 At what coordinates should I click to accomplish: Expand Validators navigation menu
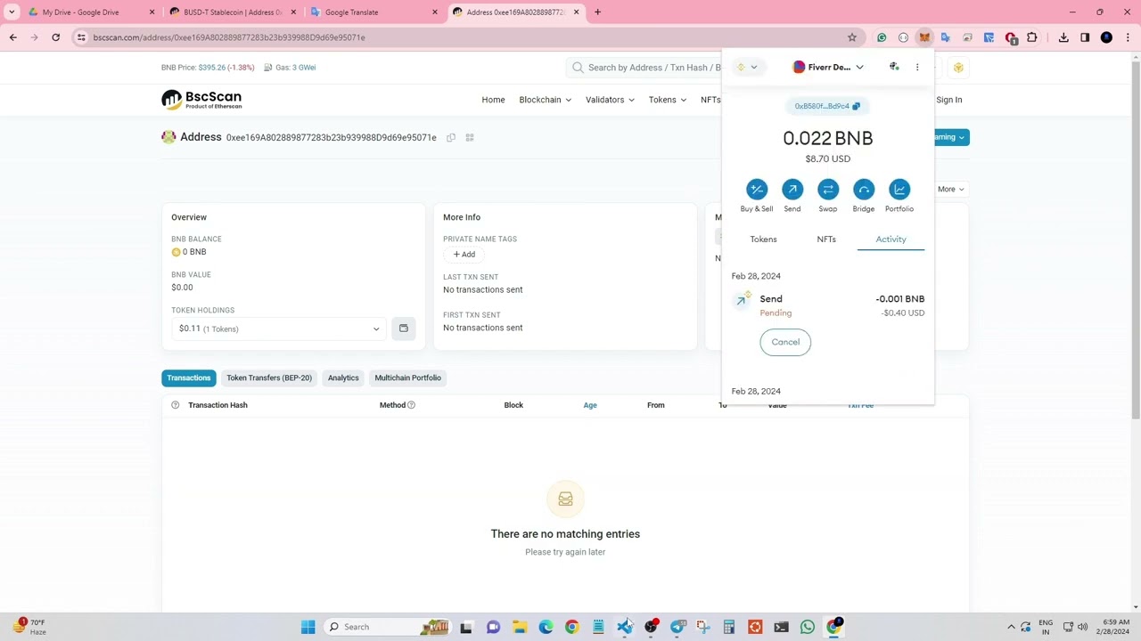click(x=610, y=100)
